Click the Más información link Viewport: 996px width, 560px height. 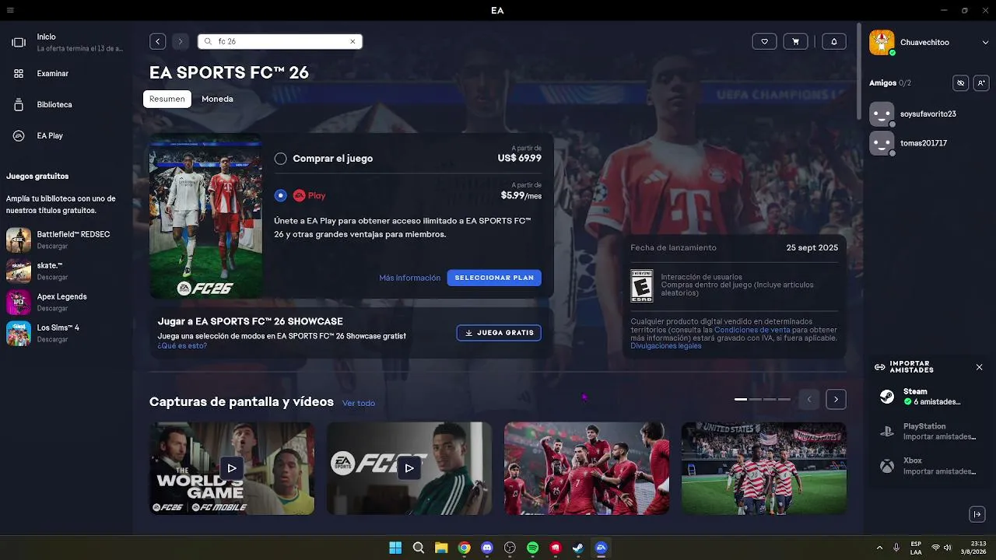click(x=409, y=278)
